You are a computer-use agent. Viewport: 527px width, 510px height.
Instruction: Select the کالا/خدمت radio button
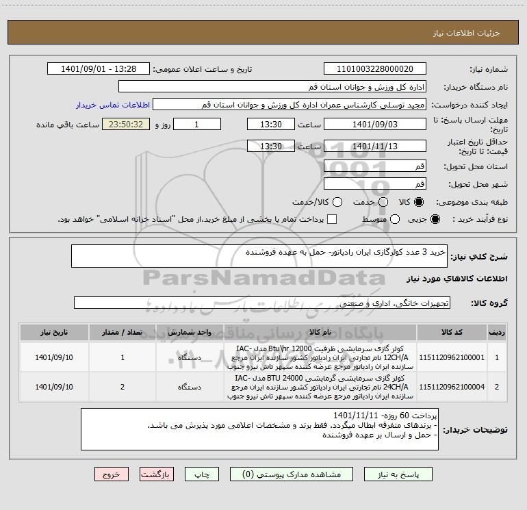tap(337, 202)
